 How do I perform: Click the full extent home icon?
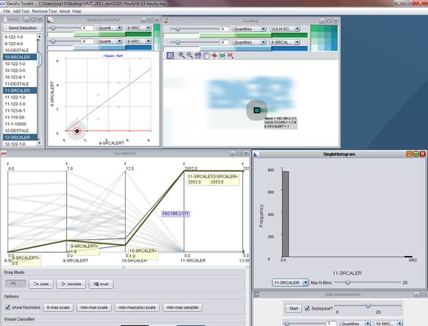(x=198, y=55)
